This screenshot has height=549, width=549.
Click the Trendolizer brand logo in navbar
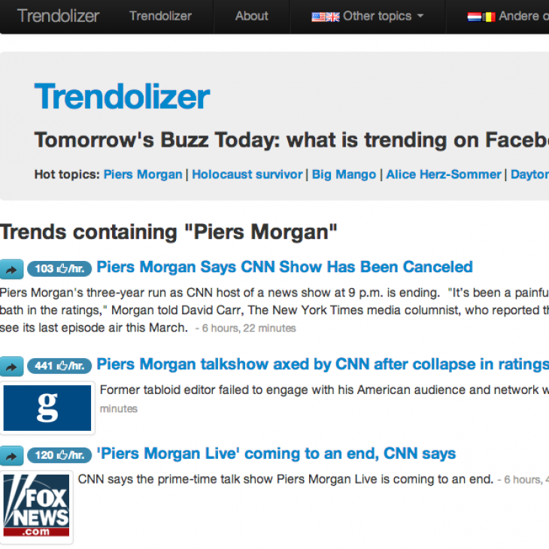[59, 16]
